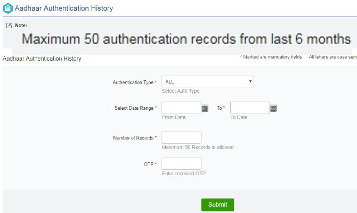Click the blue Aadhaar Authentication History page title
Viewport: 357px width, 213px height.
[63, 9]
